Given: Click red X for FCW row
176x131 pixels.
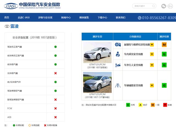Looking at the screenshot, I should (x=56, y=108).
